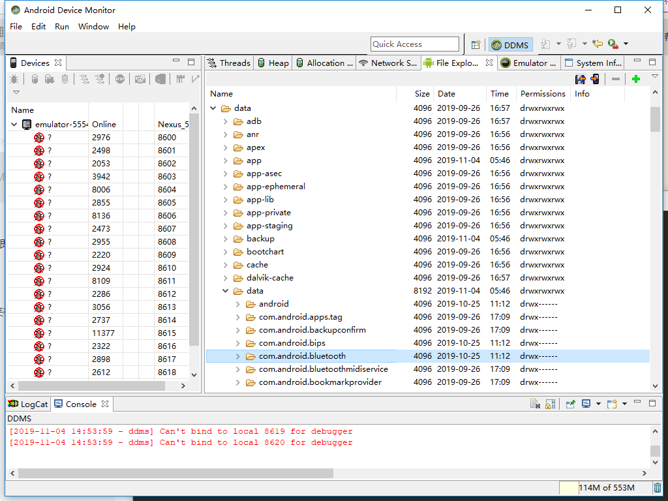The image size is (668, 501).
Task: Open the Run menu
Action: [62, 26]
